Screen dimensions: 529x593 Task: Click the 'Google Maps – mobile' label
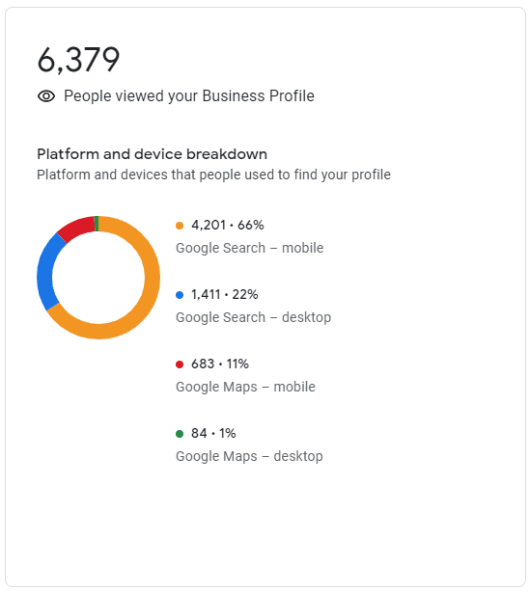245,387
